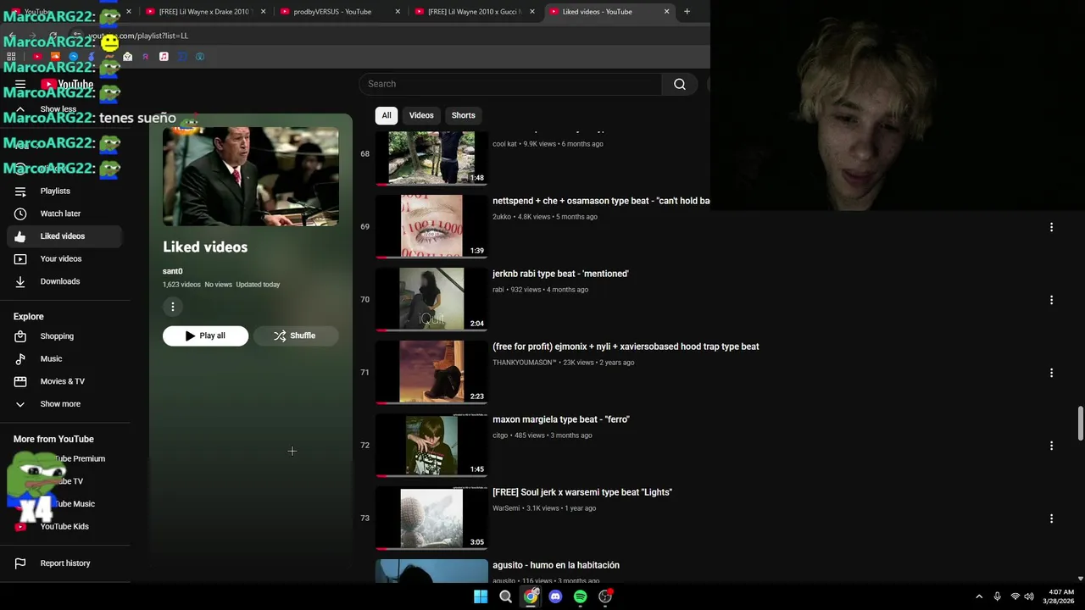Viewport: 1085px width, 610px height.
Task: Open Report history in sidebar
Action: coord(64,563)
